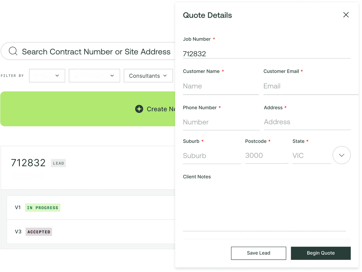Click the search magnifier icon
362x272 pixels.
13,51
